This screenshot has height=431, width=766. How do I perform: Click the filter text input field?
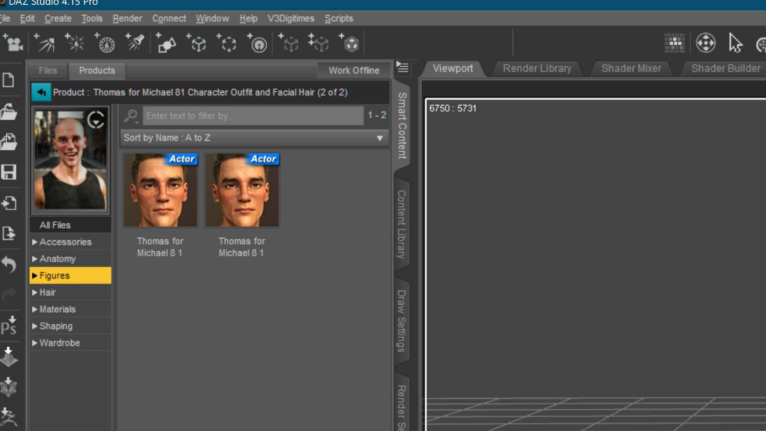(253, 116)
